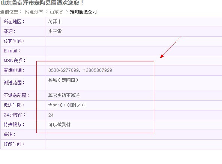Click the breadcrumb arrow after 山东省
This screenshot has width=222, height=164.
coord(67,12)
